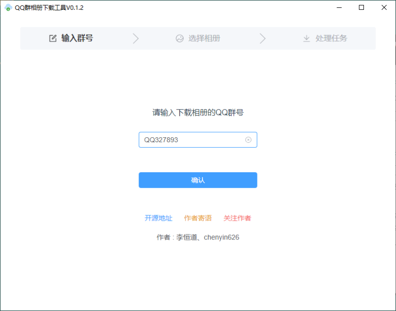Click the arrow between 选择相册 and 处理任务
The width and height of the screenshot is (396, 311).
(263, 38)
